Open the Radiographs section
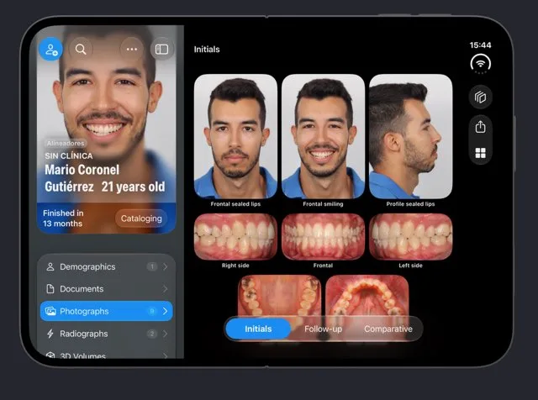Screen dimensions: 538x400 [107, 334]
